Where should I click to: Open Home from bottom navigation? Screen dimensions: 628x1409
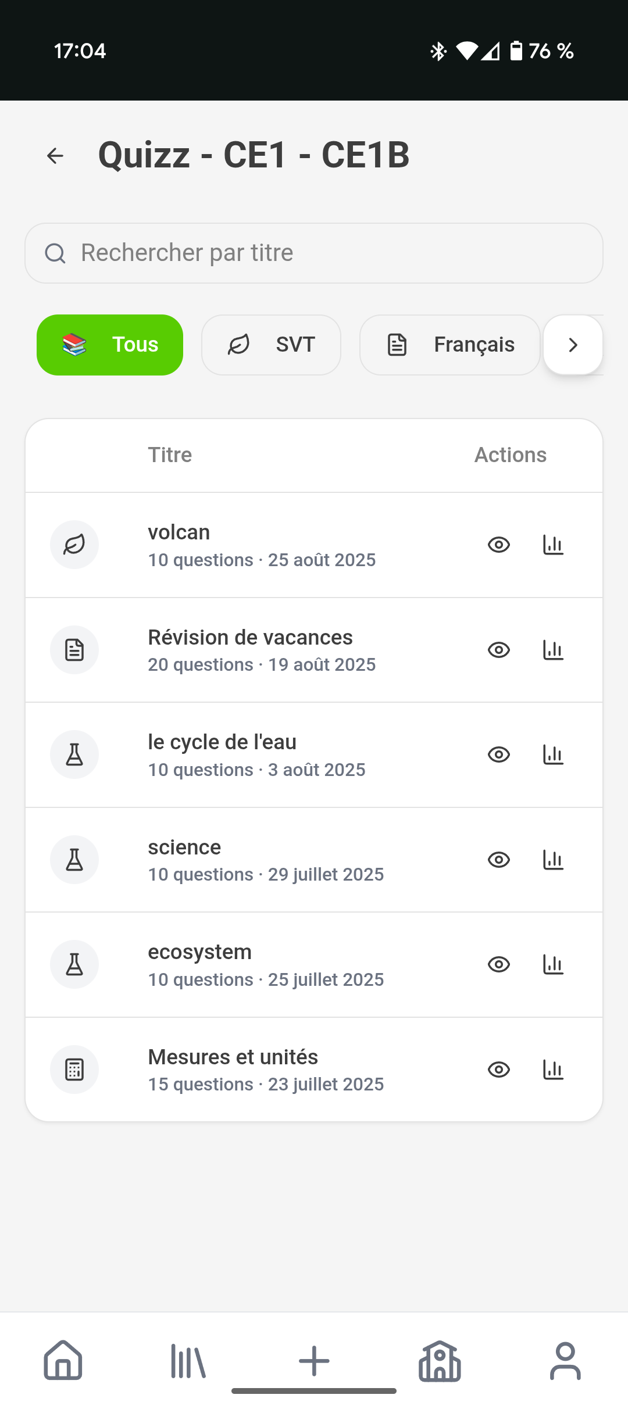[x=63, y=1360]
